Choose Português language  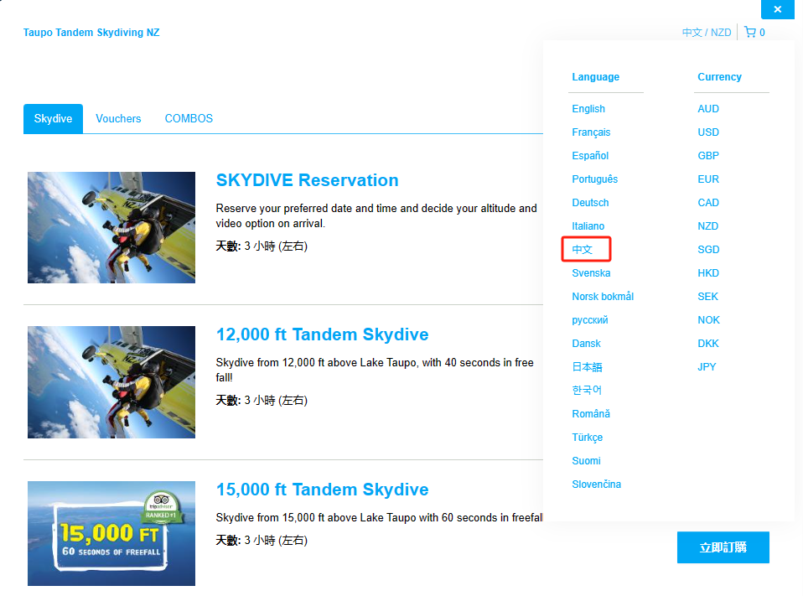[594, 179]
